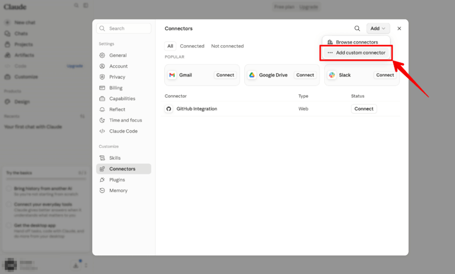Open the Plugins section
This screenshot has width=455, height=274.
point(124,180)
